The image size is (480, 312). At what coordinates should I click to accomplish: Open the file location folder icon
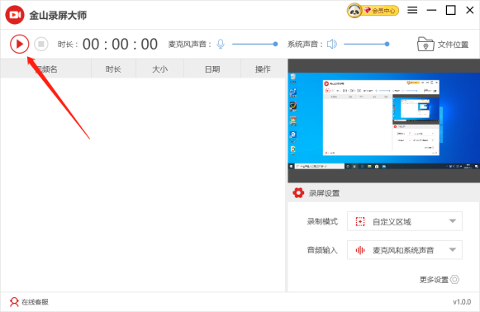(x=425, y=44)
